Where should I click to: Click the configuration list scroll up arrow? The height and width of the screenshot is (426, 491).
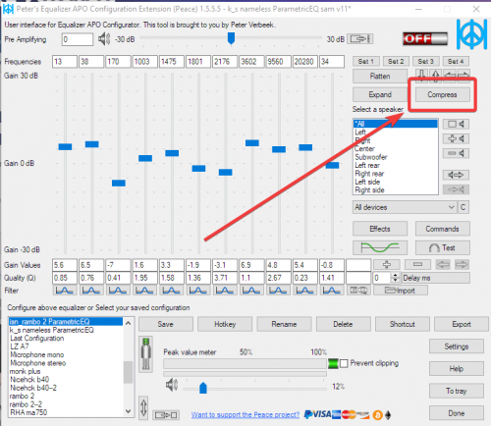tap(128, 323)
